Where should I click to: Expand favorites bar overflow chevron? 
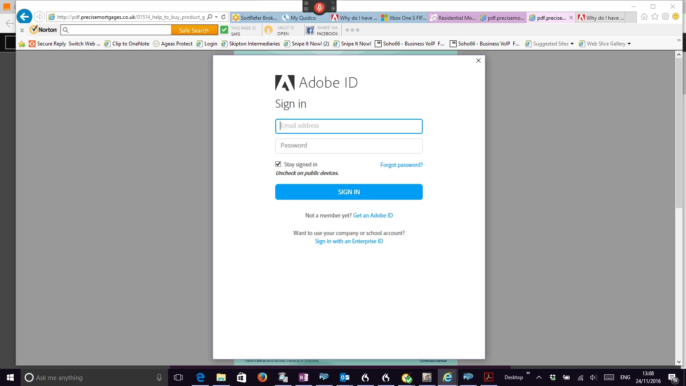[x=679, y=40]
